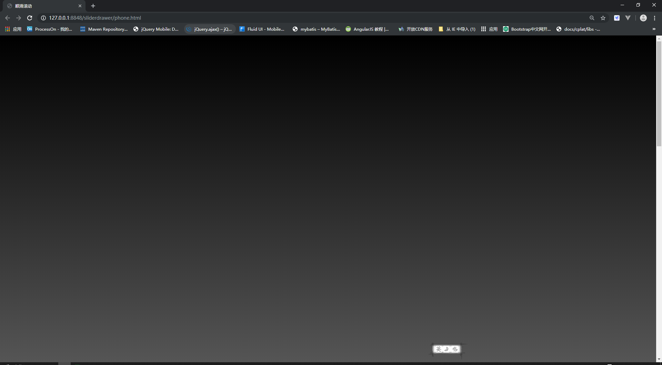Open the V-shaped extension icon
Screen dimensions: 662x365
pyautogui.click(x=628, y=18)
